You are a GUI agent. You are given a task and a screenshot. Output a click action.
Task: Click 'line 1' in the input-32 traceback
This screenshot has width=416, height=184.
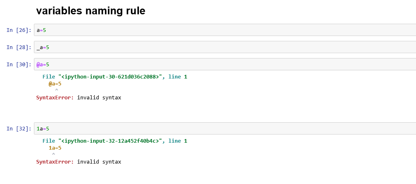[178, 141]
